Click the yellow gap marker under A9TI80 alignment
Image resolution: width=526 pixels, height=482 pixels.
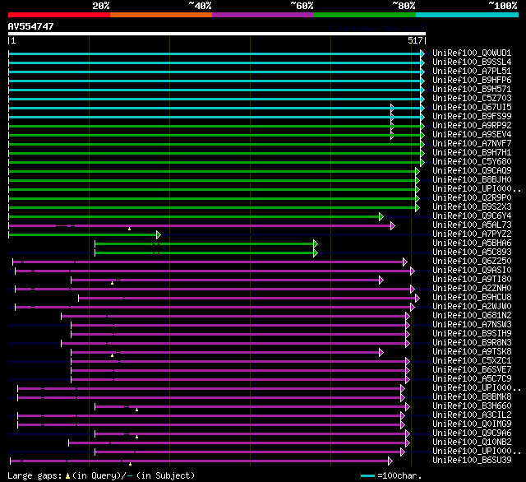112,283
